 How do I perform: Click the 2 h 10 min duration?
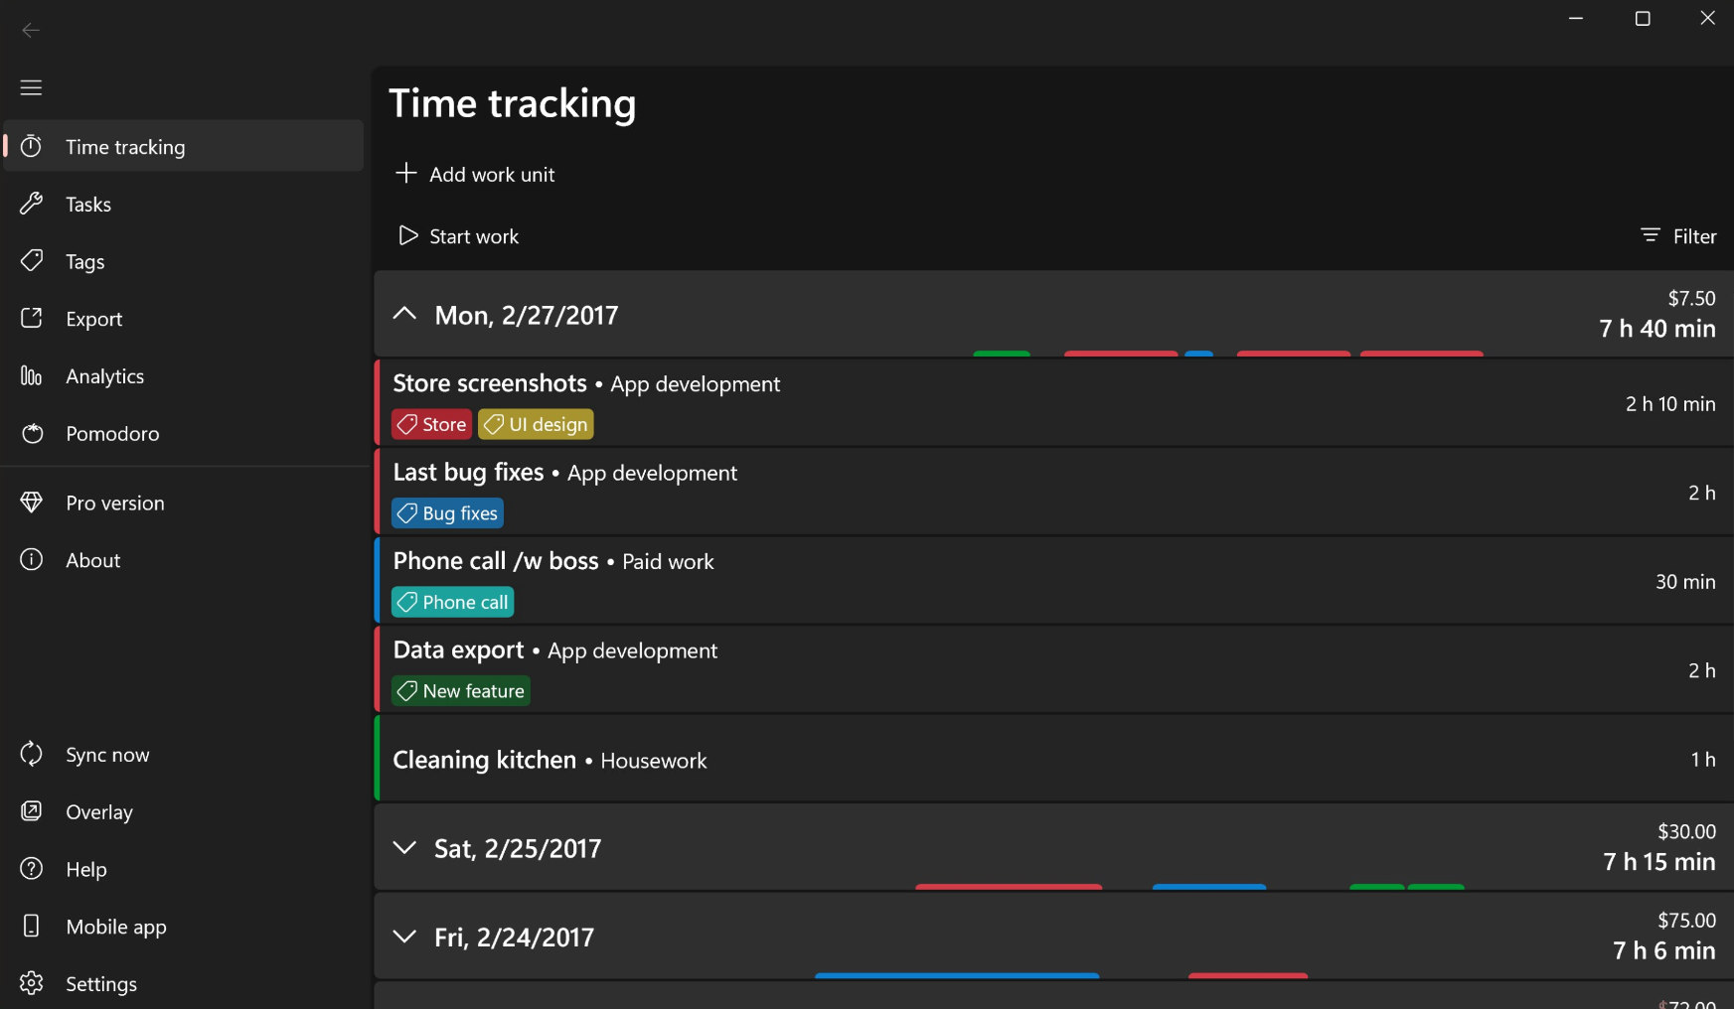tap(1670, 404)
